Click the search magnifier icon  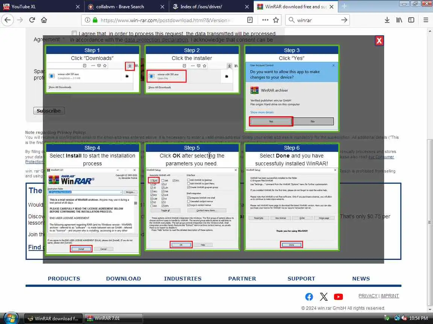pyautogui.click(x=291, y=20)
